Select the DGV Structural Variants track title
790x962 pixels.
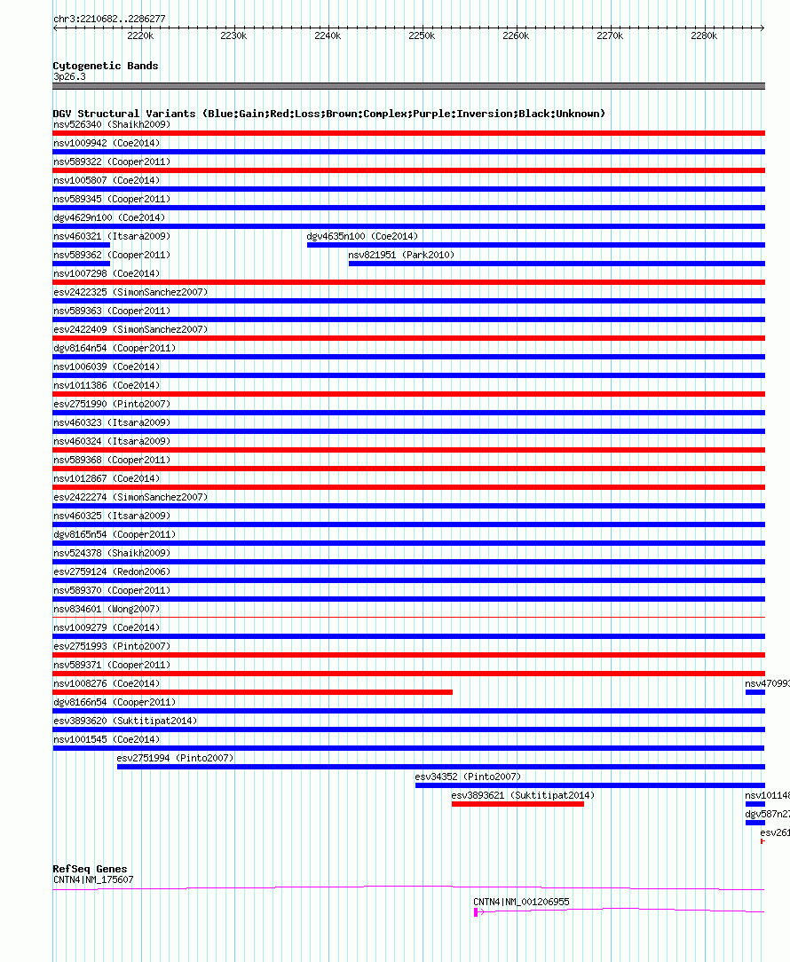tap(329, 114)
